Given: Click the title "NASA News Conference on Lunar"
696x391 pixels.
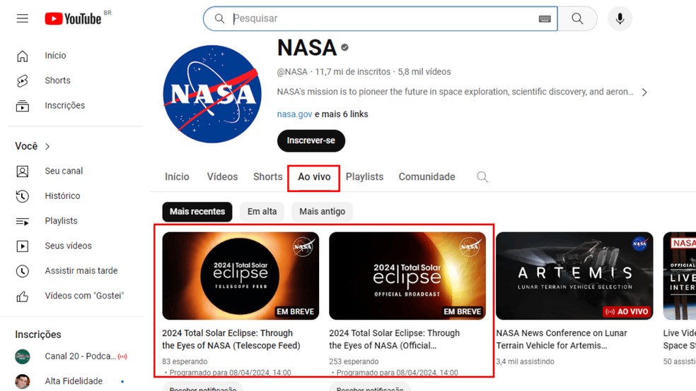Looking at the screenshot, I should point(562,339).
